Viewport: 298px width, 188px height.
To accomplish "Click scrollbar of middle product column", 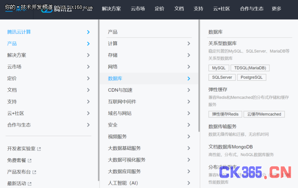I will (199, 76).
